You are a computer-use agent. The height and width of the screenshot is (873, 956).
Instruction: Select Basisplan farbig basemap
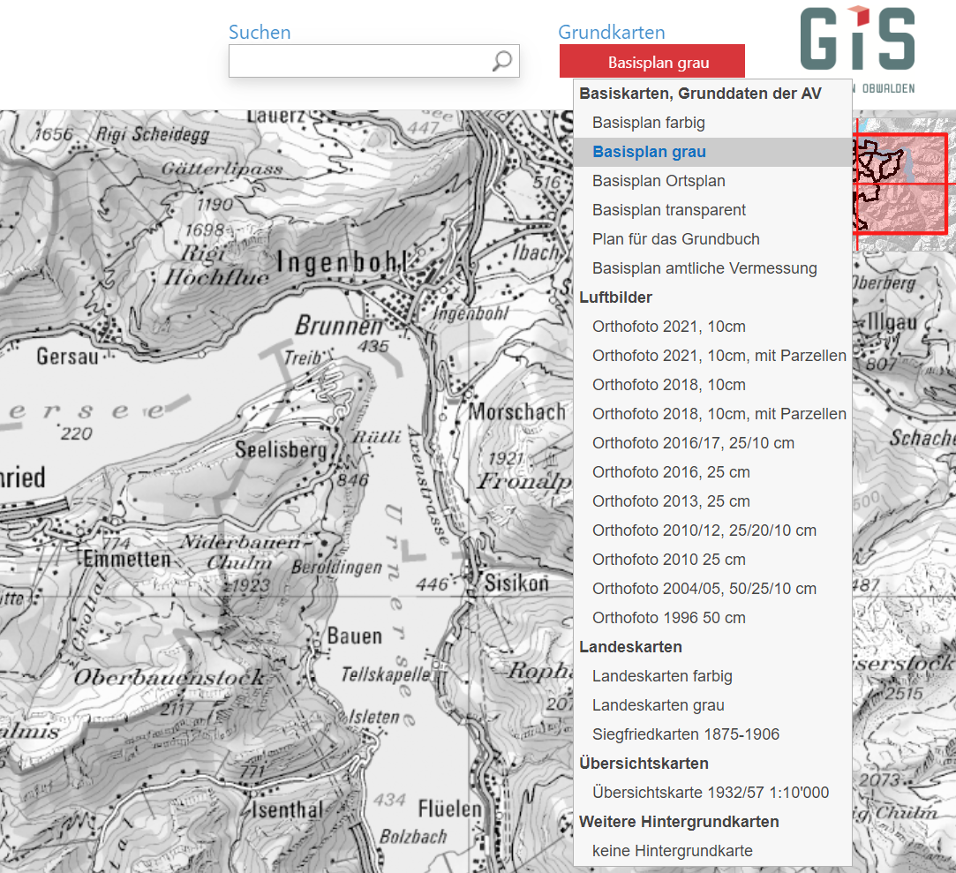651,122
